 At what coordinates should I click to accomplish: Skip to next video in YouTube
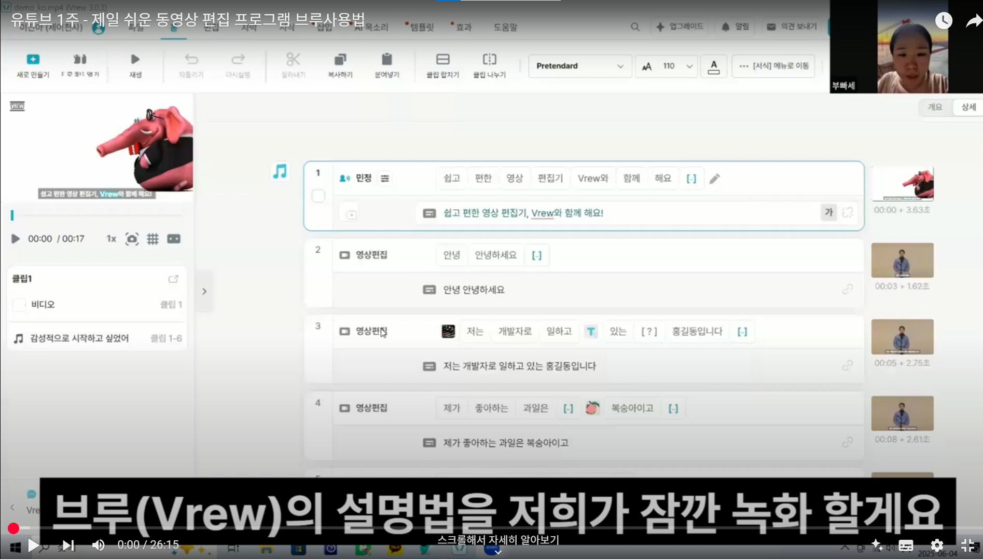(68, 545)
